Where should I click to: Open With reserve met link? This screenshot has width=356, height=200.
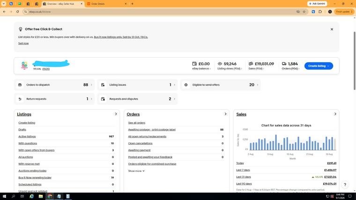[29, 163]
